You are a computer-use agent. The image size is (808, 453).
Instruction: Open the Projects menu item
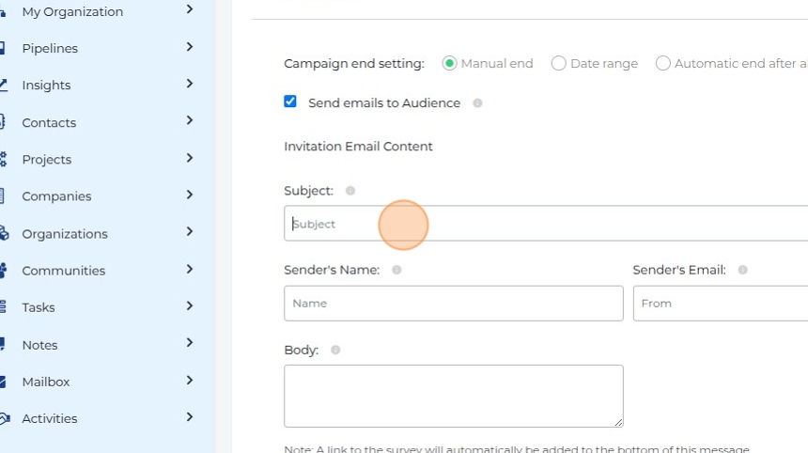click(47, 160)
